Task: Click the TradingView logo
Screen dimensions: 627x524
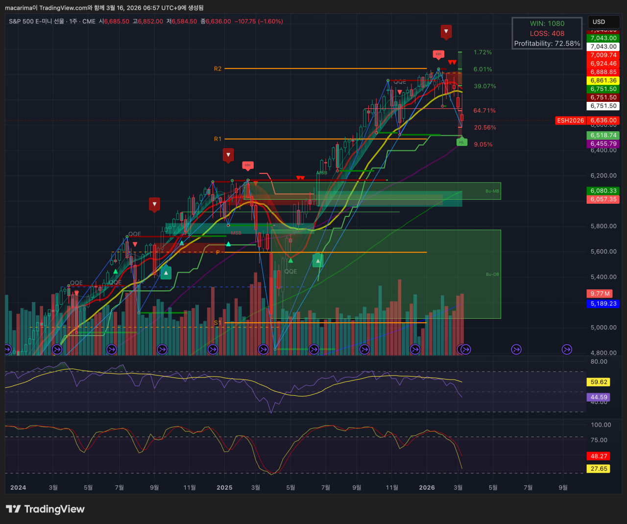Action: tap(45, 509)
